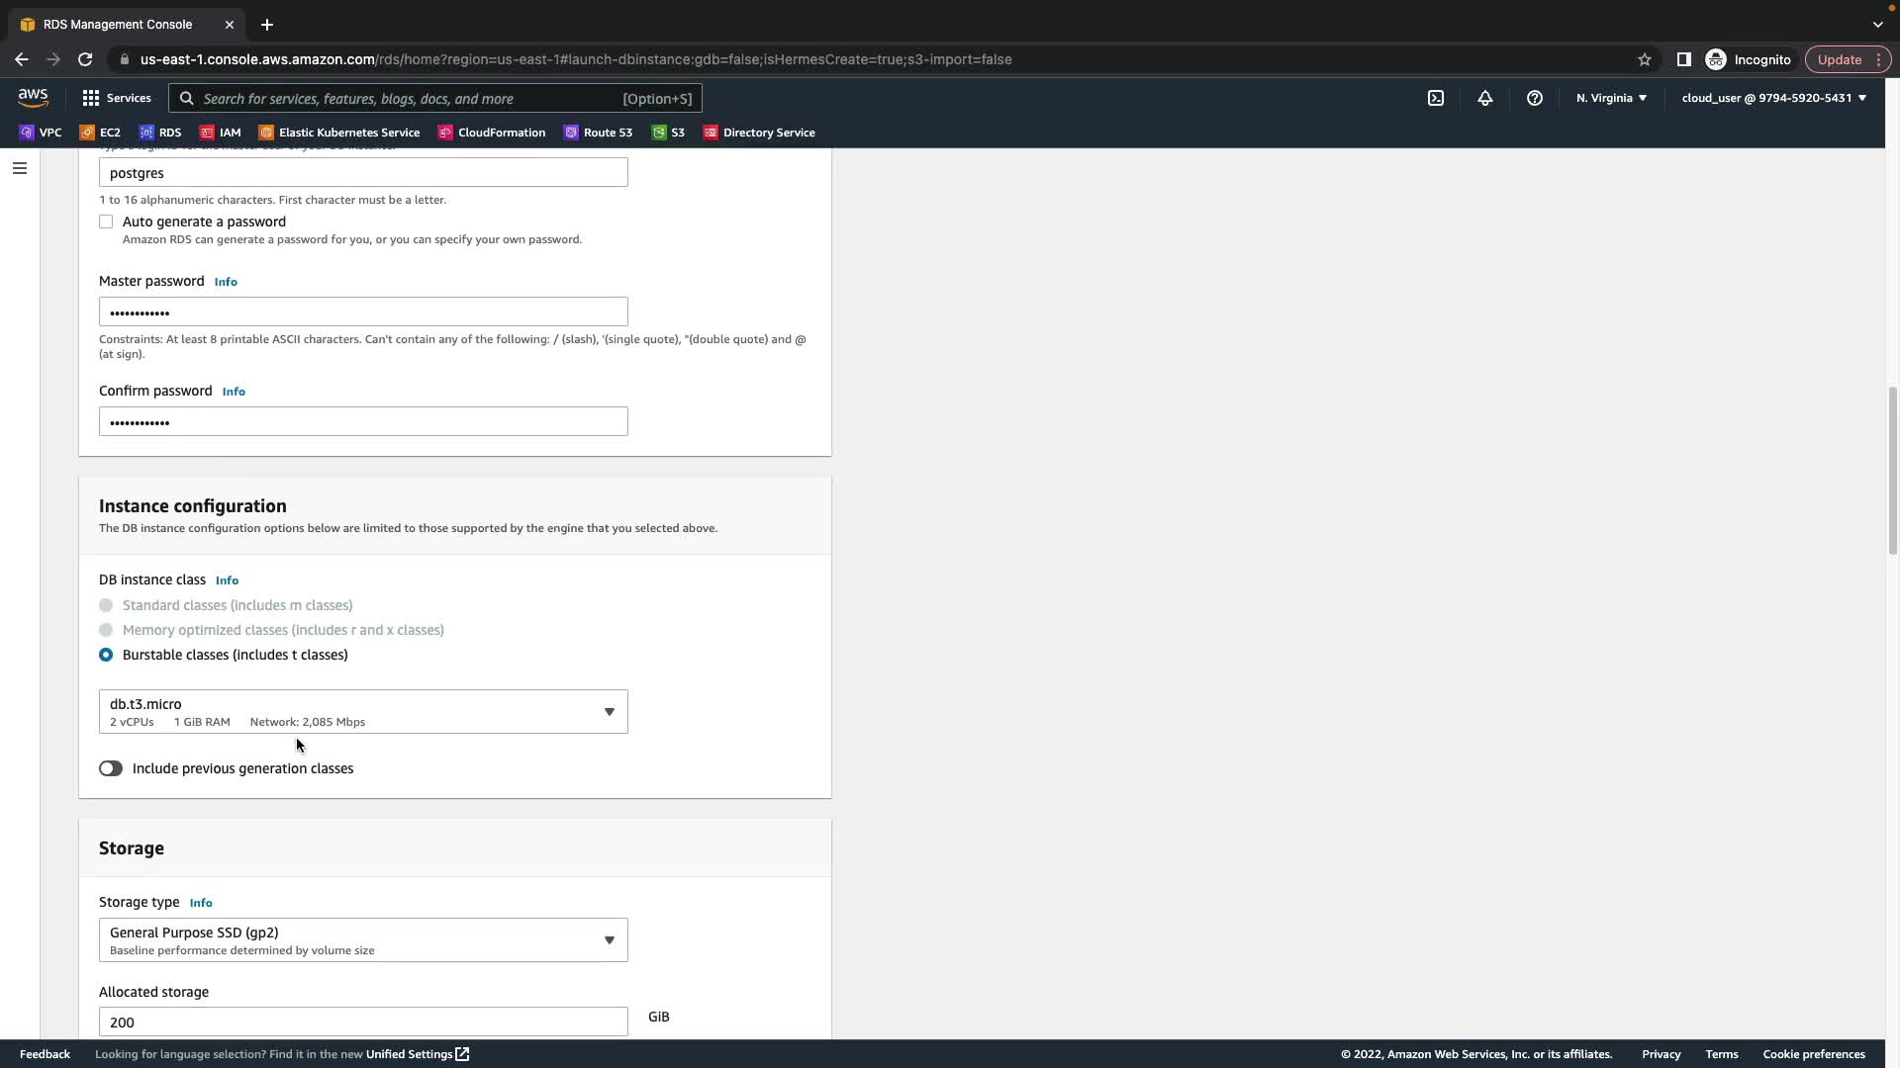Expand the left hamburger navigation menu

coord(19,168)
